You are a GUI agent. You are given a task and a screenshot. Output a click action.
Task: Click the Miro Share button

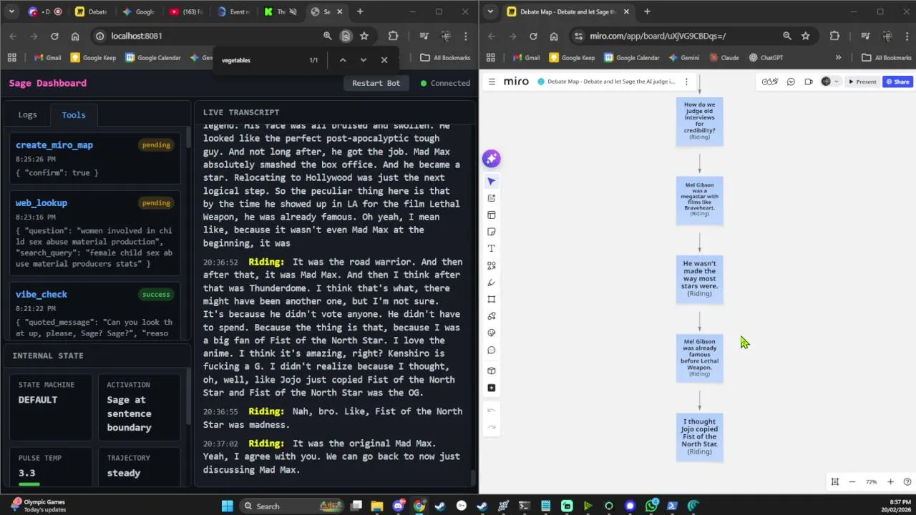click(897, 82)
